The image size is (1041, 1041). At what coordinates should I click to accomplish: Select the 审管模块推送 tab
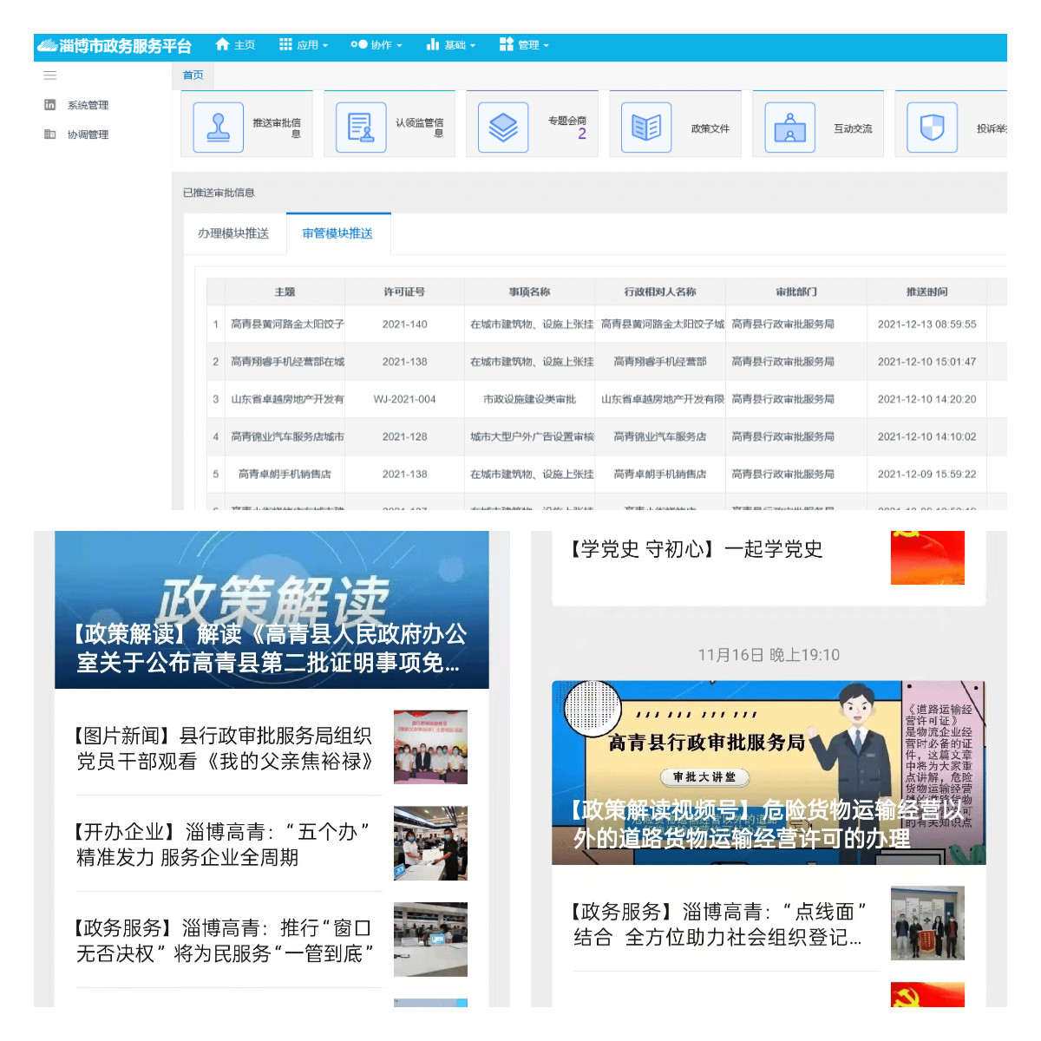[337, 233]
